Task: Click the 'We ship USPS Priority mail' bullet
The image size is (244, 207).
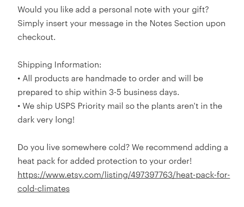Action: tap(120, 106)
